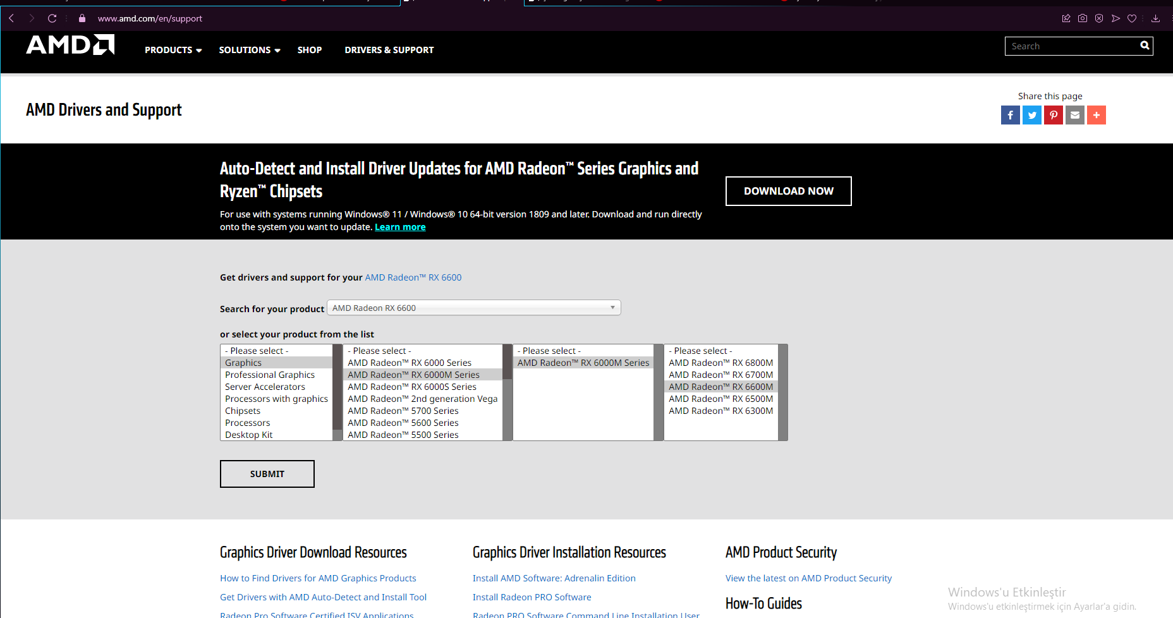Take a snapshot with the camera icon
The width and height of the screenshot is (1173, 618).
[x=1083, y=18]
